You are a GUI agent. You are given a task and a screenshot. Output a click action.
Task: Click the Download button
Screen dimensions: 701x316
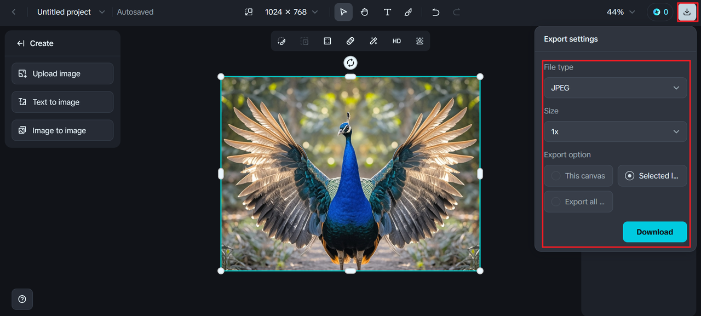coord(654,232)
